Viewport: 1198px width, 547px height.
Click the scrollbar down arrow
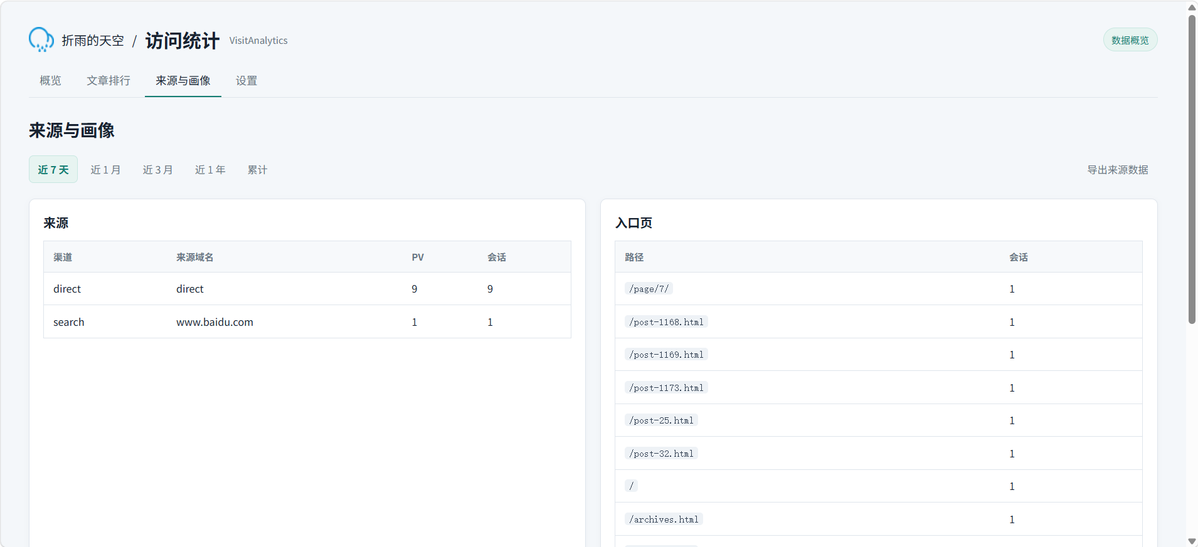pyautogui.click(x=1192, y=541)
